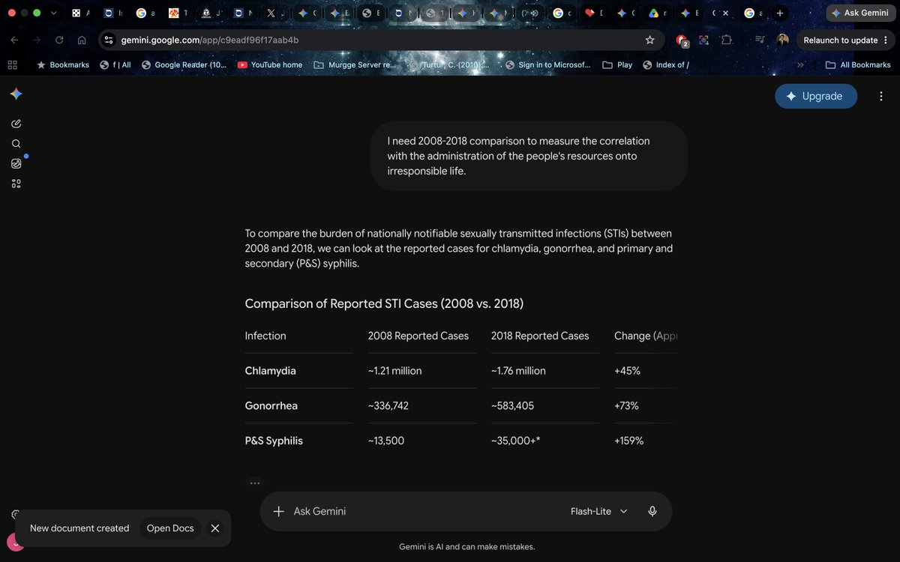Click the '~13,500' table cell
Image resolution: width=900 pixels, height=562 pixels.
pos(385,441)
